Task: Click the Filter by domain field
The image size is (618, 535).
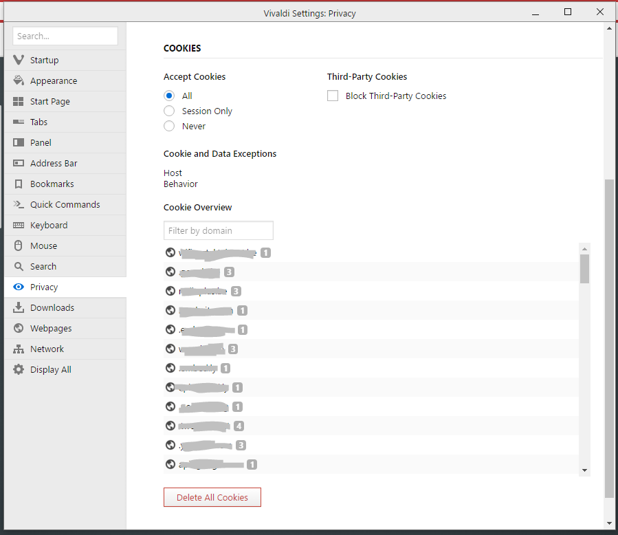Action: point(218,230)
